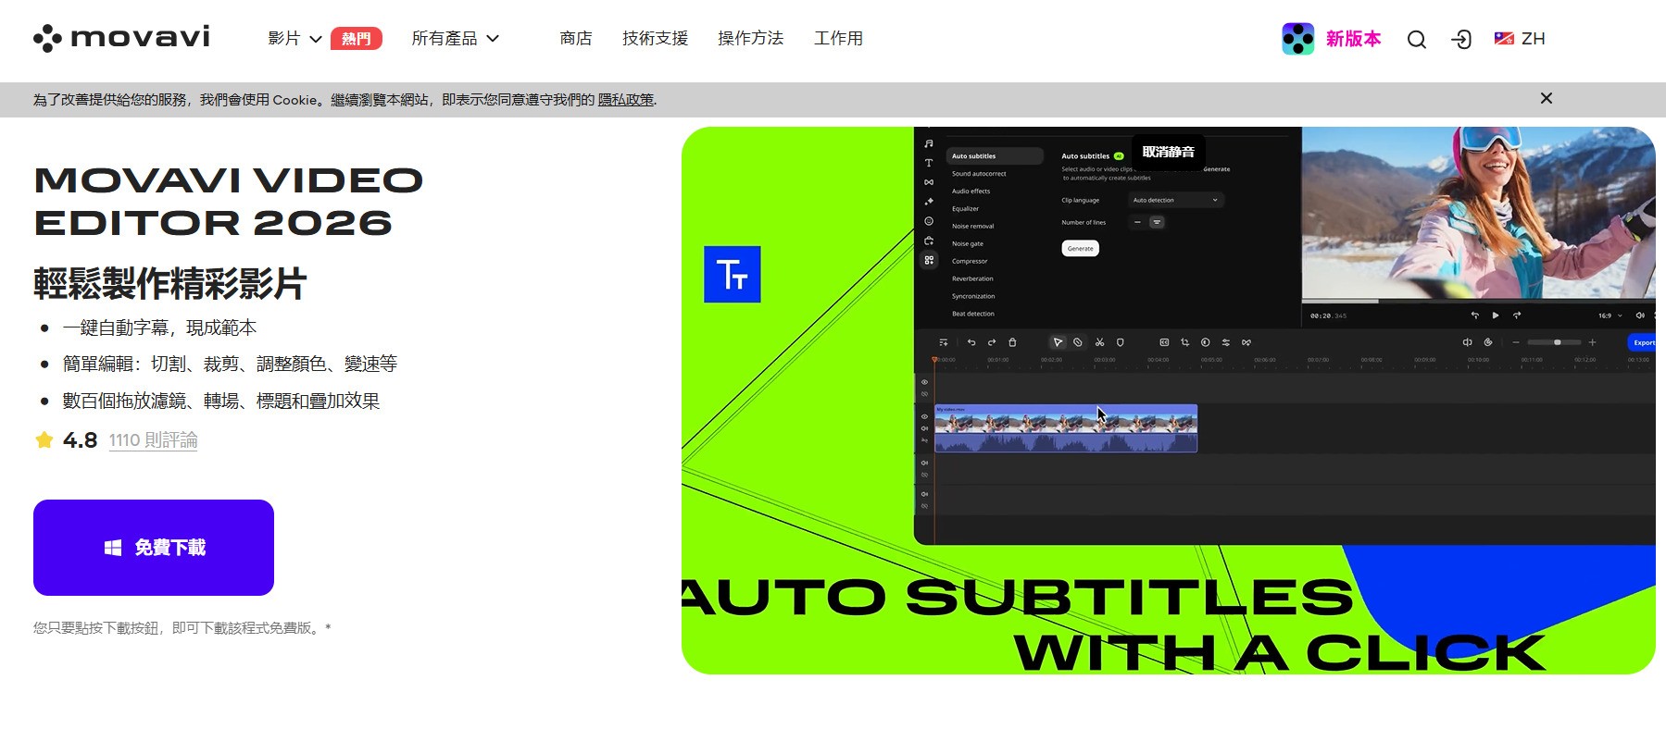This screenshot has width=1666, height=754.
Task: Select the arrow pointer tool on timeline toolbar
Action: pos(1058,342)
